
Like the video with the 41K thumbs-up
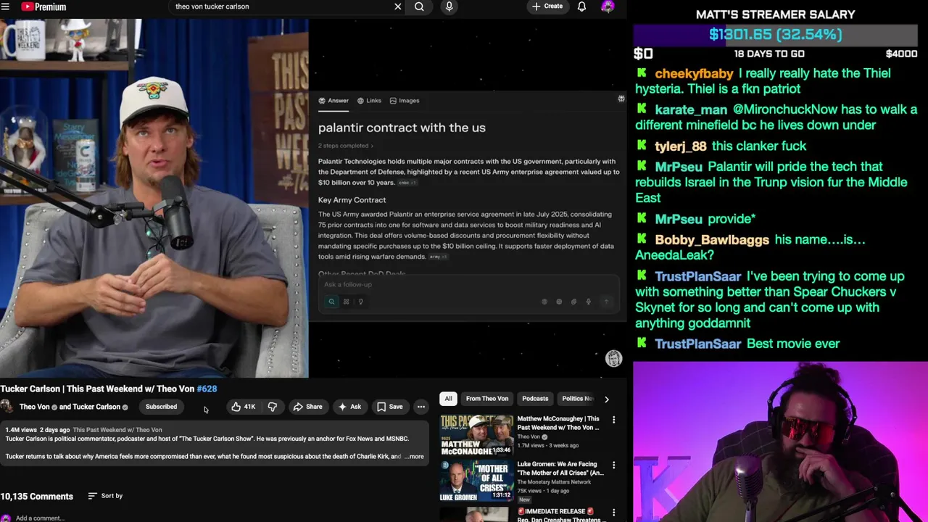244,407
